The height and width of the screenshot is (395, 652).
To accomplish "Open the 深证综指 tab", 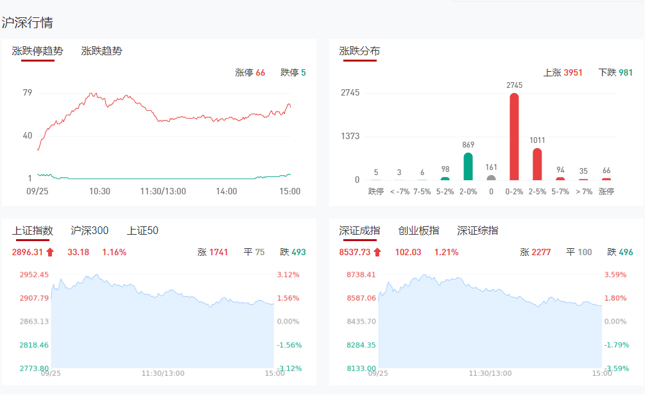I will [x=477, y=231].
